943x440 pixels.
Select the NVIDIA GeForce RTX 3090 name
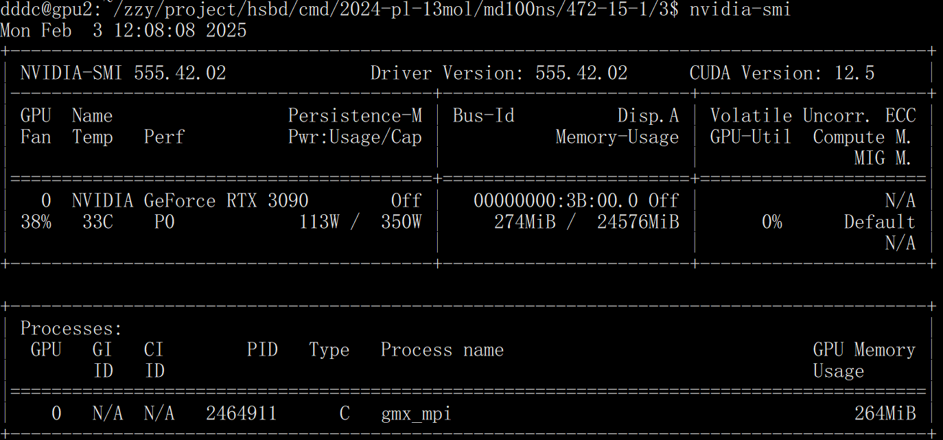click(190, 201)
